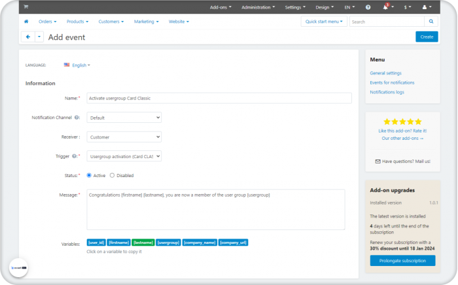Click the round cs-cart logo badge

click(18, 267)
